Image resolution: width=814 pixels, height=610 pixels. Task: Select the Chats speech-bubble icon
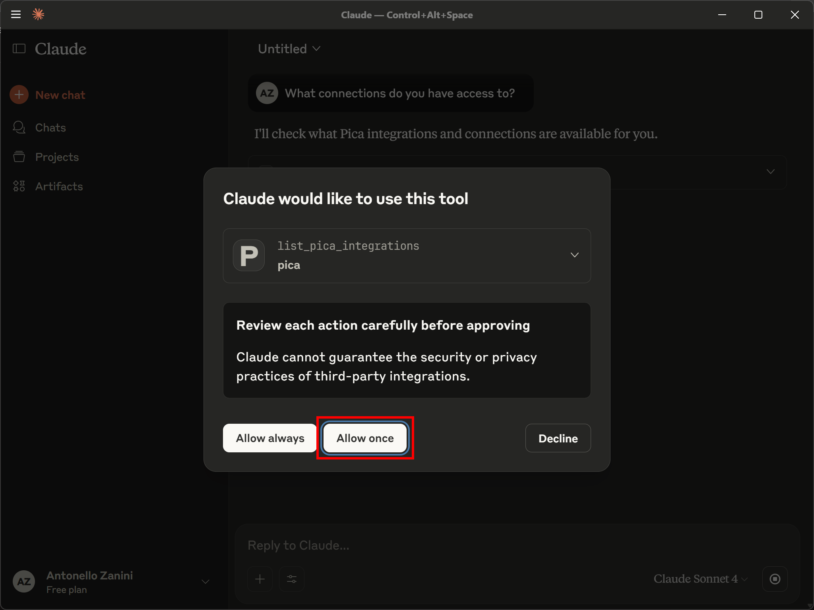click(x=19, y=127)
